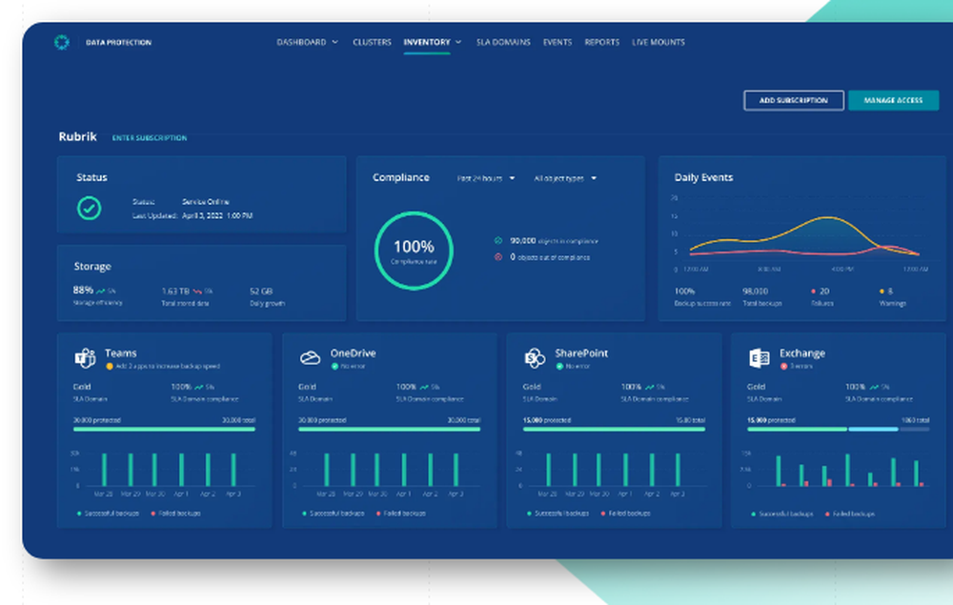The image size is (953, 605).
Task: Click the Teams SLA compliance trend arrow
Action: (x=199, y=387)
